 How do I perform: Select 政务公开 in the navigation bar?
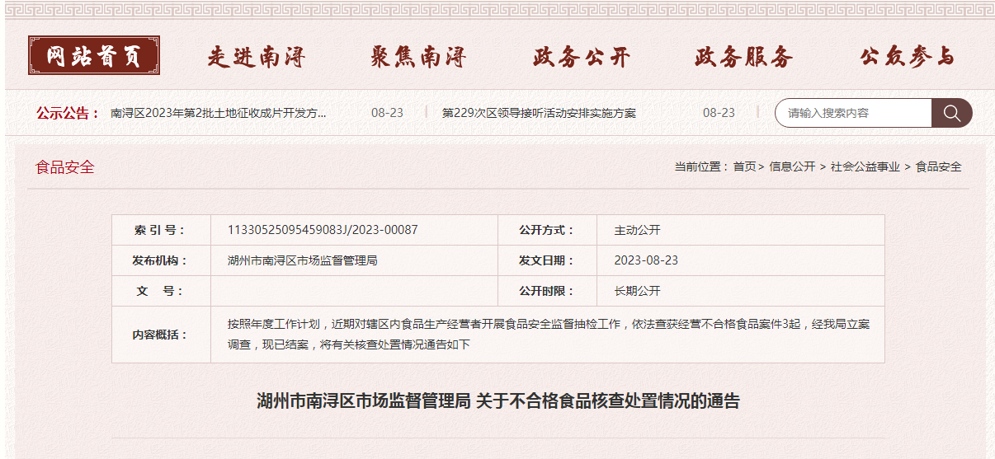point(581,57)
